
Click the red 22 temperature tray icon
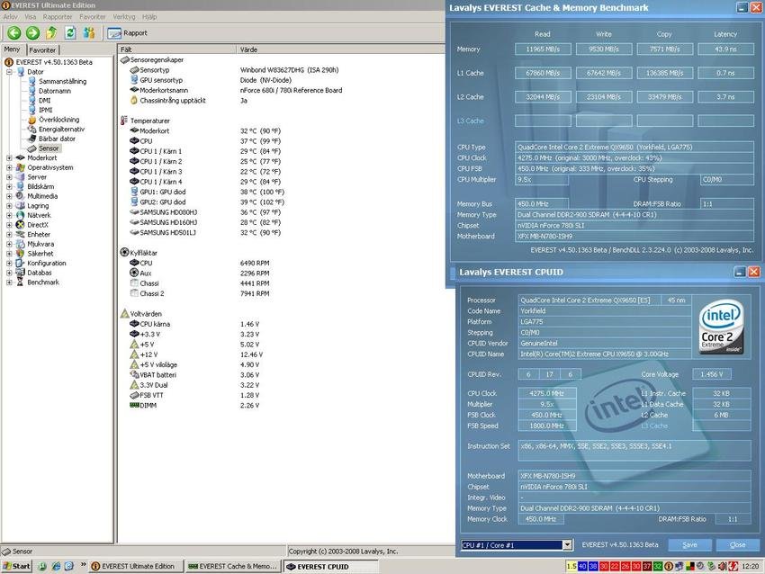pos(615,566)
